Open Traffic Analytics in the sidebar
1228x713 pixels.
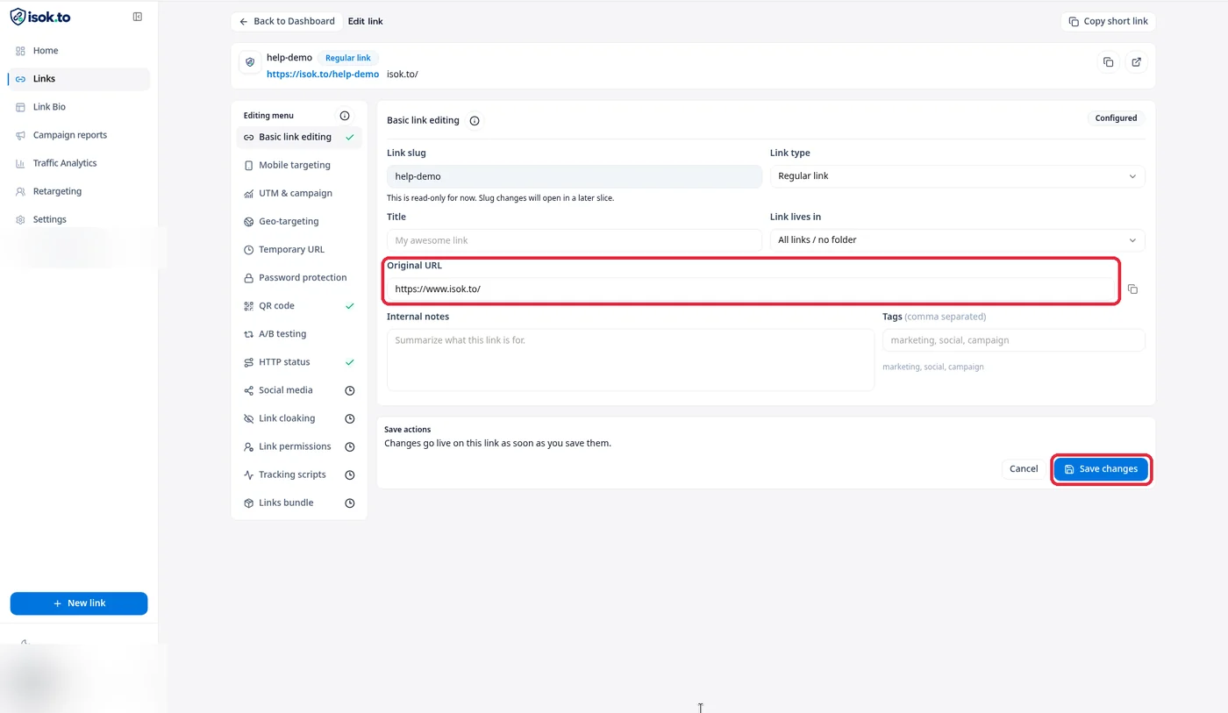coord(79,163)
